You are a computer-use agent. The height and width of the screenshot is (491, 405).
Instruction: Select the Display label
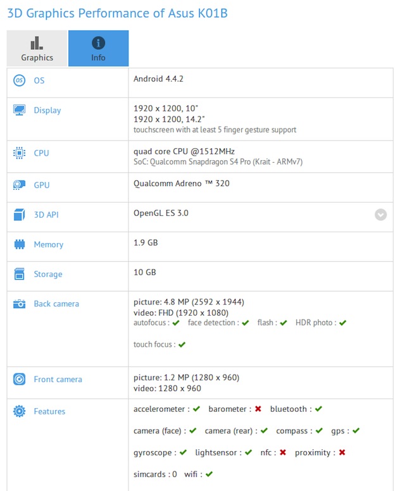pos(47,111)
